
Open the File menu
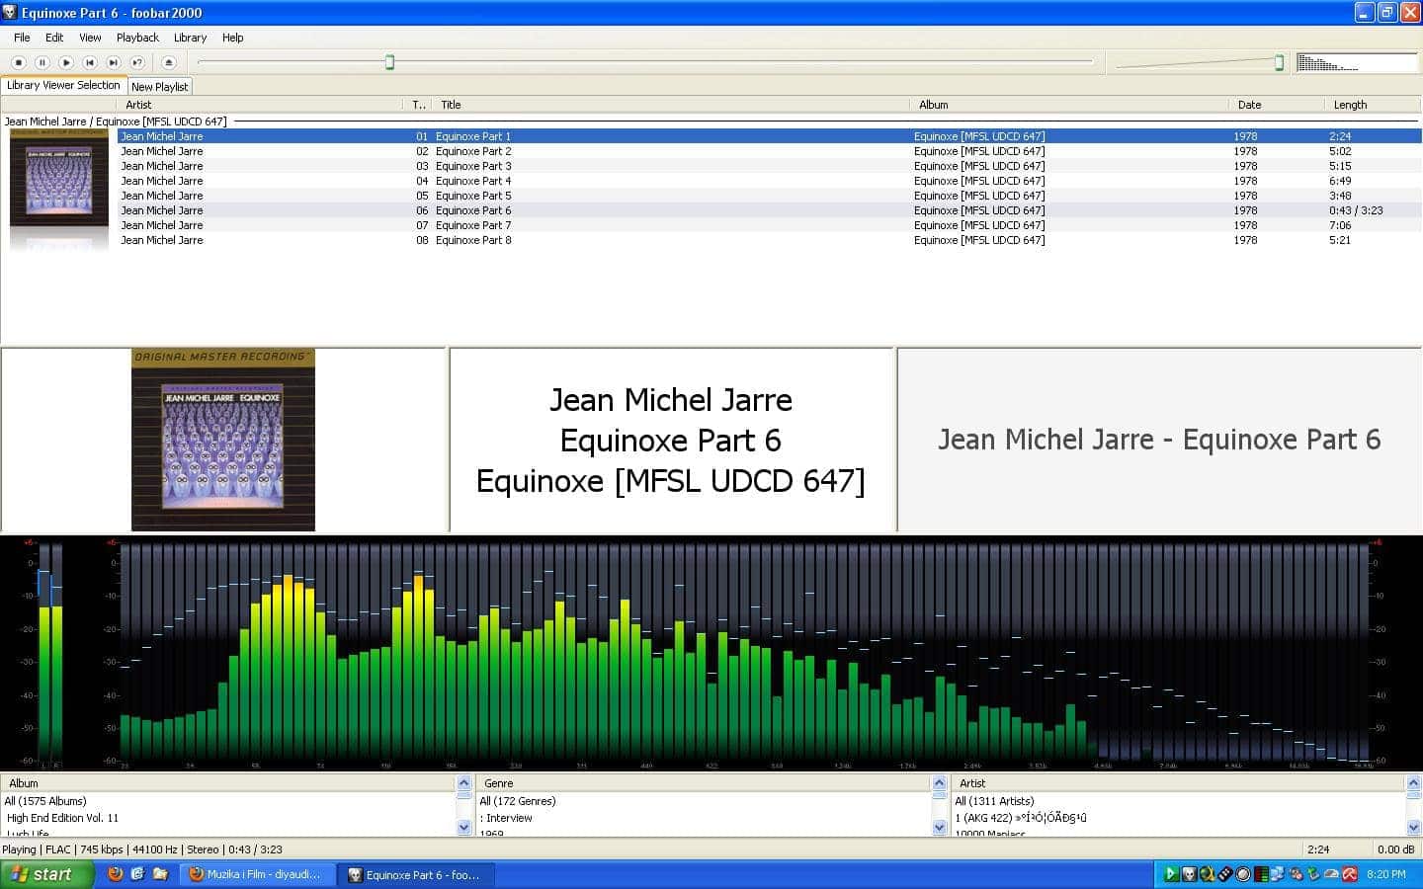[x=22, y=38]
